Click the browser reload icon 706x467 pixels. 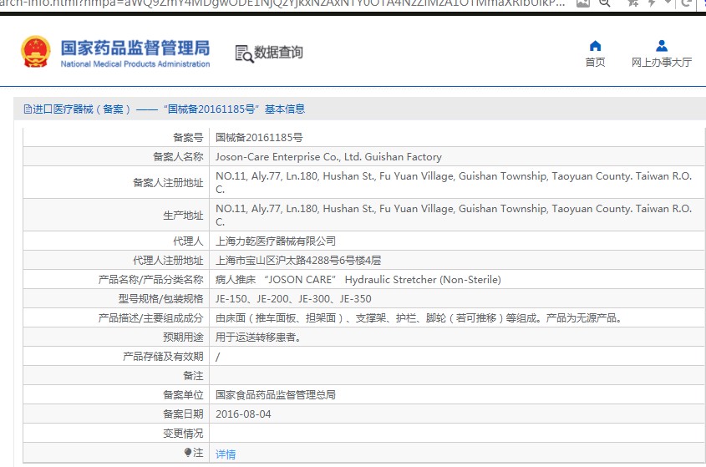(686, 3)
